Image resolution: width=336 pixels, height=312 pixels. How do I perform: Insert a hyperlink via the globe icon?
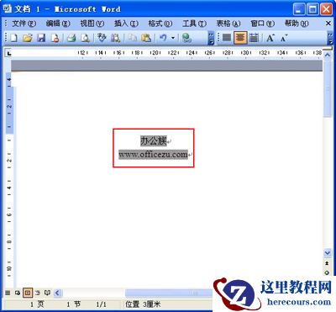pos(186,38)
